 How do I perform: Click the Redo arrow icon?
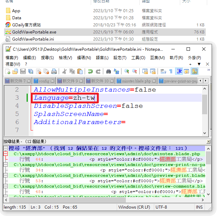click(x=98, y=71)
